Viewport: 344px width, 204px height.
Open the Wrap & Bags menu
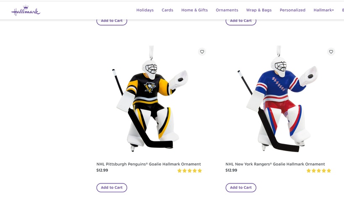coord(259,10)
